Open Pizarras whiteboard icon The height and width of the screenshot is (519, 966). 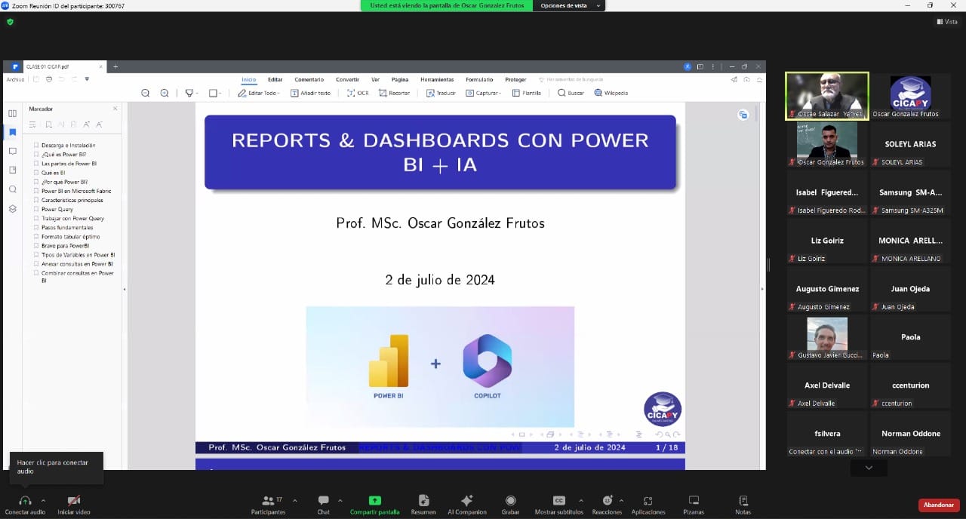(x=694, y=501)
